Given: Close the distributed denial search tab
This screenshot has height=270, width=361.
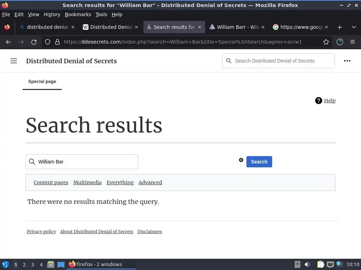Looking at the screenshot, I should click(73, 27).
